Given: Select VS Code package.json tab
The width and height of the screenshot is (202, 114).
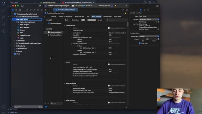Looking at the screenshot, I should click(x=50, y=3).
